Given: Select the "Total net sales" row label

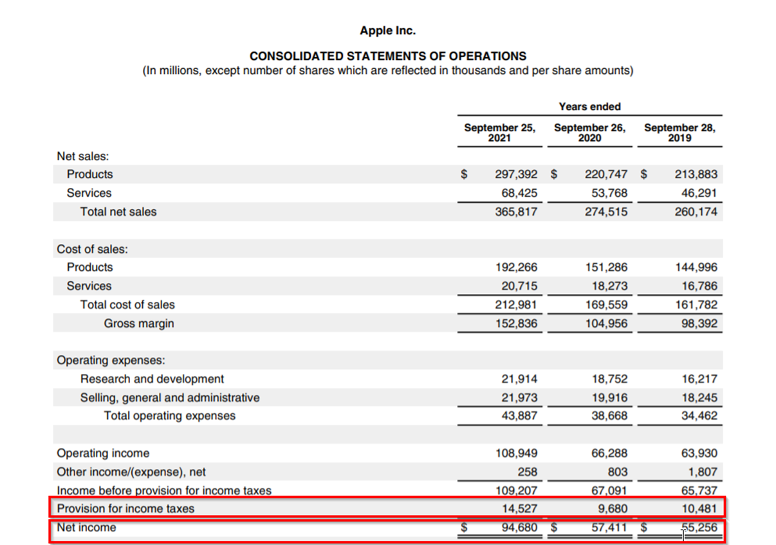Looking at the screenshot, I should tap(118, 212).
